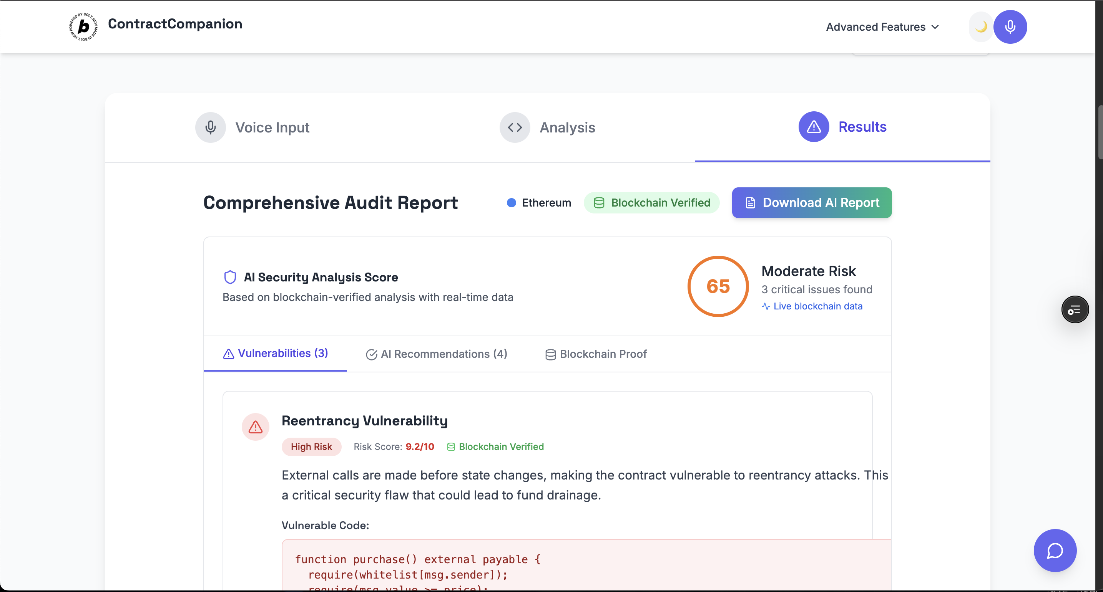
Task: Click the 65 security score circle
Action: 718,286
